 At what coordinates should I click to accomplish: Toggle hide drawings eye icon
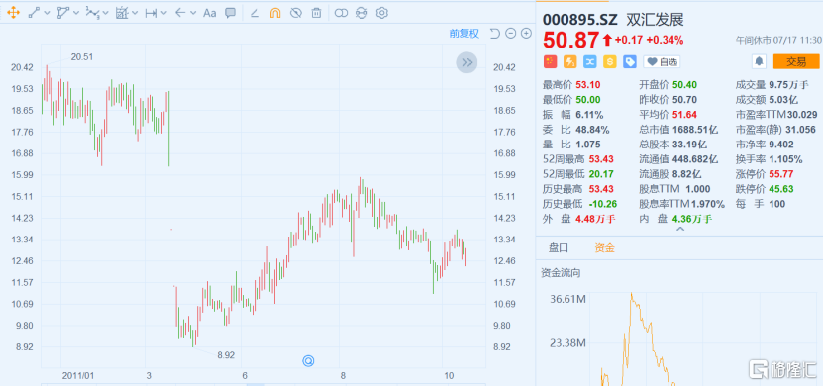click(x=296, y=13)
